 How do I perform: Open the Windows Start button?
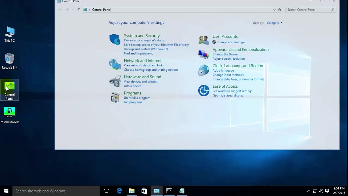coord(6,191)
